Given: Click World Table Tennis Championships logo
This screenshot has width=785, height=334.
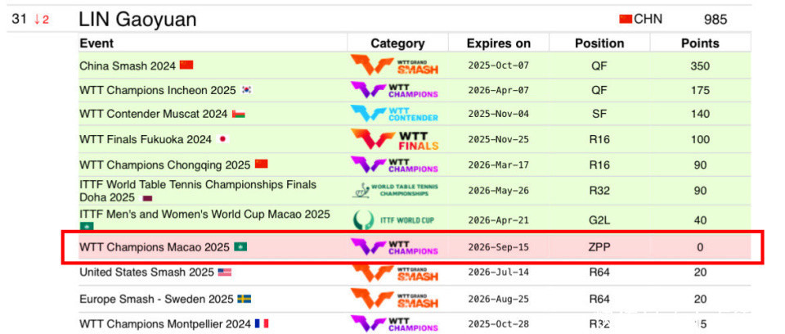Looking at the screenshot, I should 394,191.
